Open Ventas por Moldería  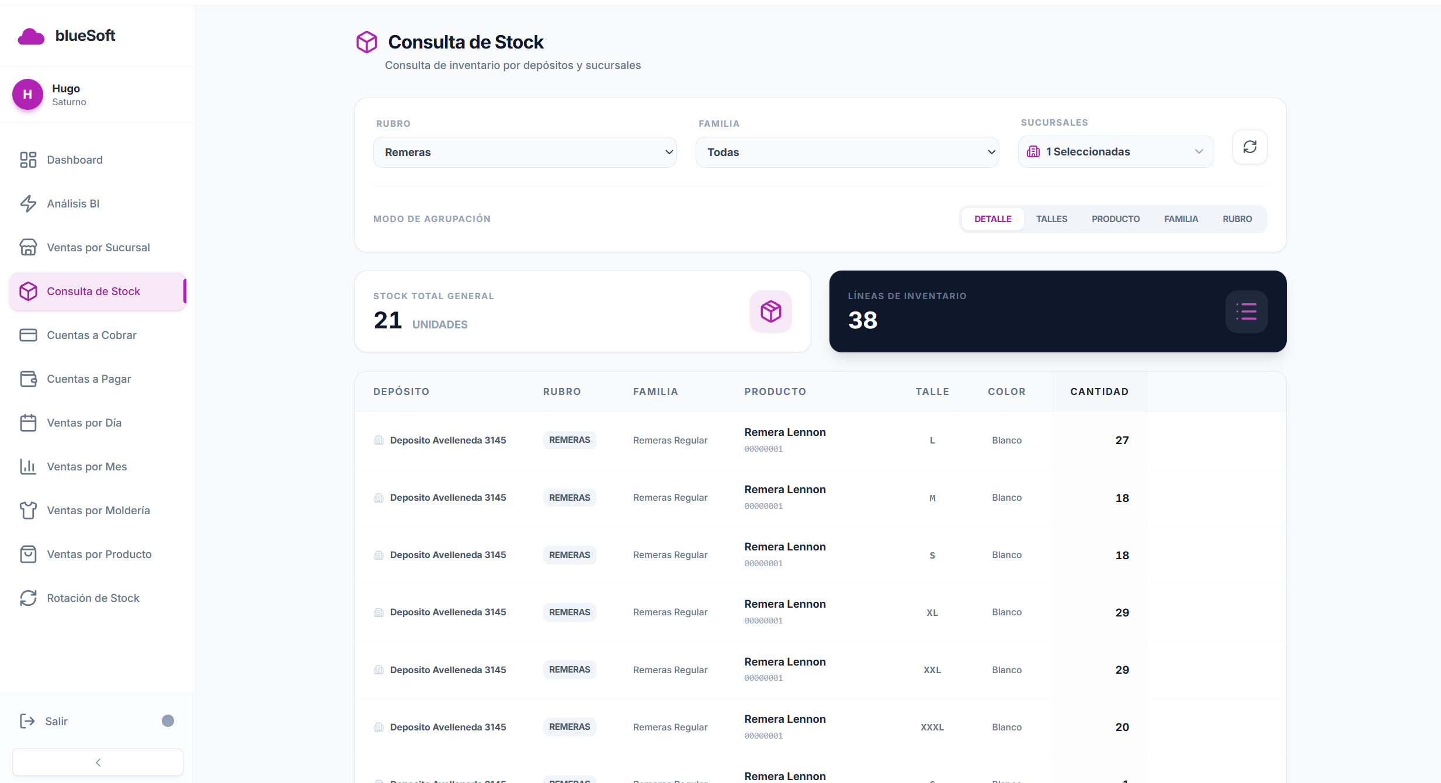pyautogui.click(x=98, y=510)
